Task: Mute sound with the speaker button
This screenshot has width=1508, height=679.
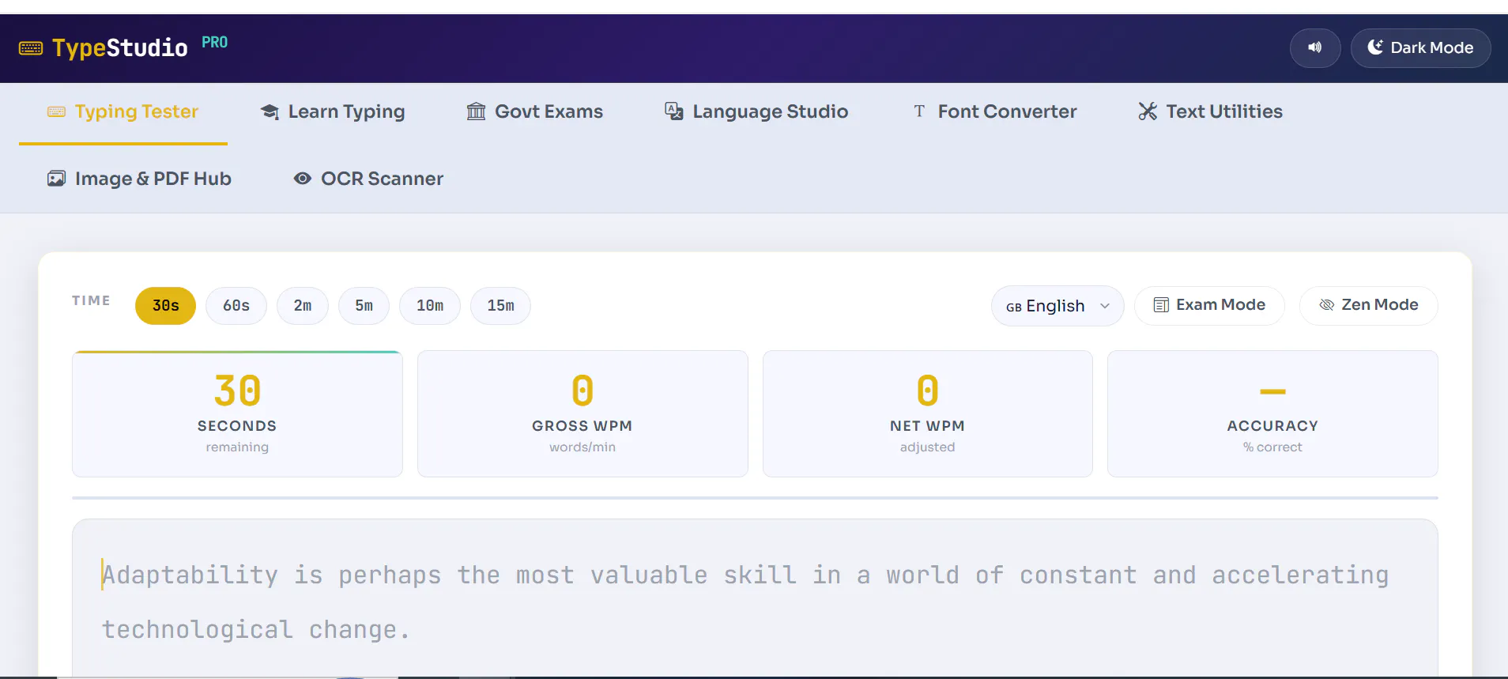Action: click(1315, 47)
